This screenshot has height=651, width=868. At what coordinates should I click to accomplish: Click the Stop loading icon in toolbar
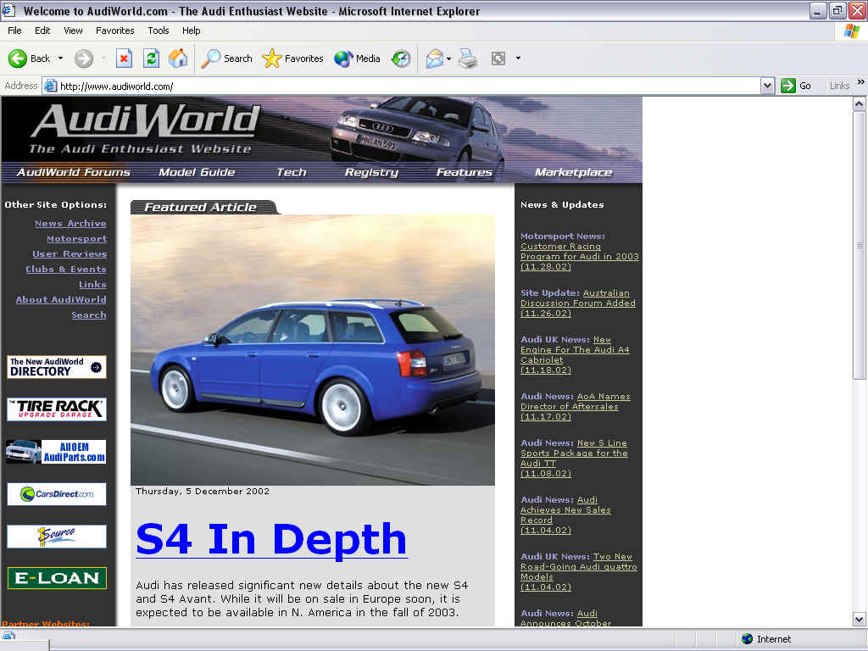click(x=124, y=58)
